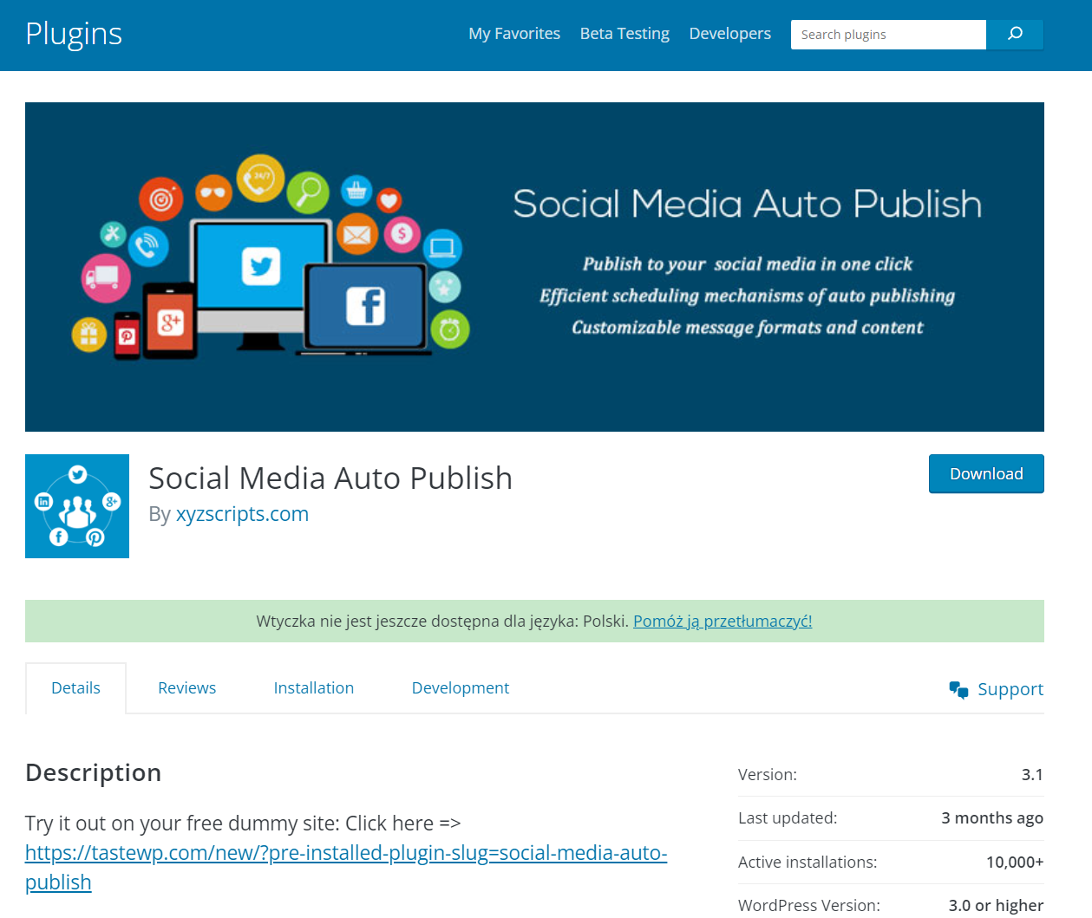The height and width of the screenshot is (918, 1092).
Task: Click Last updated value 3 months ago
Action: [x=992, y=818]
